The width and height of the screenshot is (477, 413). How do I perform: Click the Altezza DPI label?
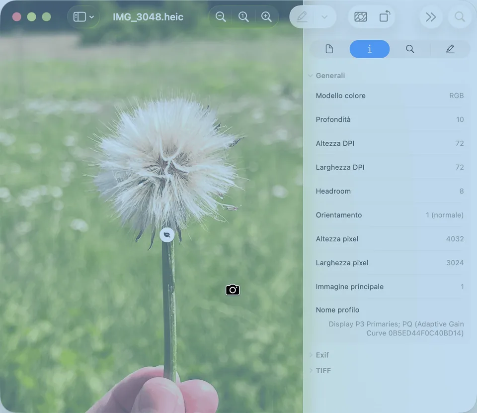click(335, 143)
